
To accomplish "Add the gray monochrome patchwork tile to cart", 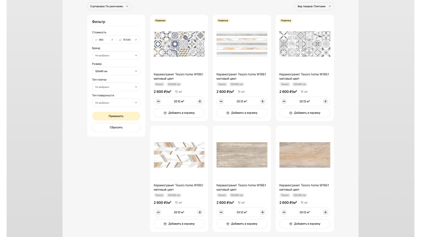I will [x=305, y=113].
